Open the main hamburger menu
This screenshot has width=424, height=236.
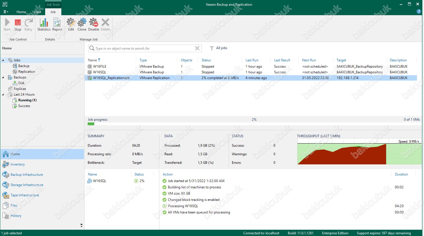point(6,12)
